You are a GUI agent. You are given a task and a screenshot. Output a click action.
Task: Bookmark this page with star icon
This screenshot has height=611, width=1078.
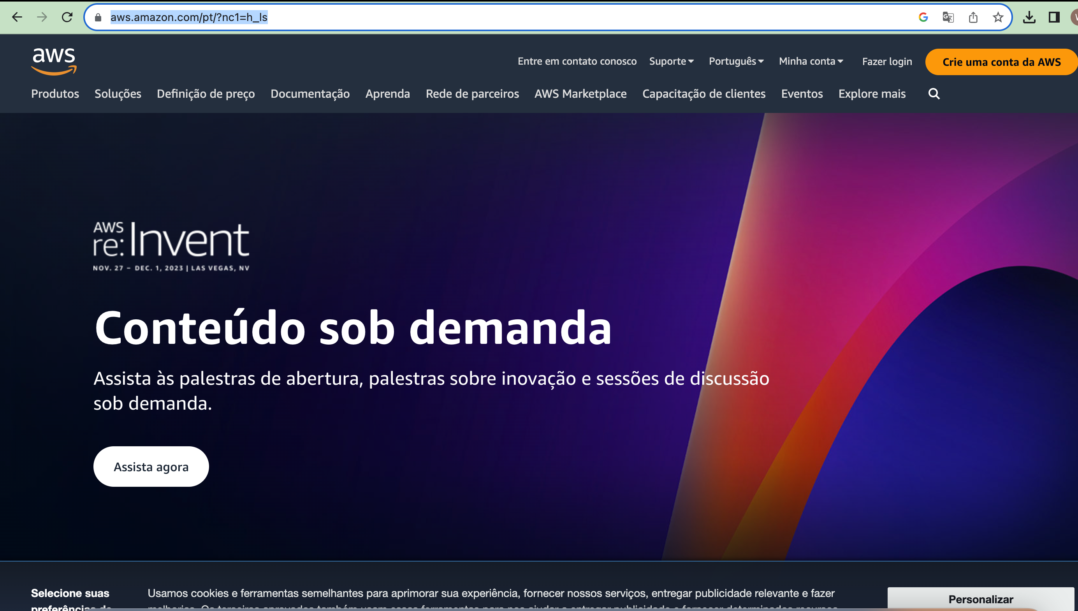pos(998,17)
